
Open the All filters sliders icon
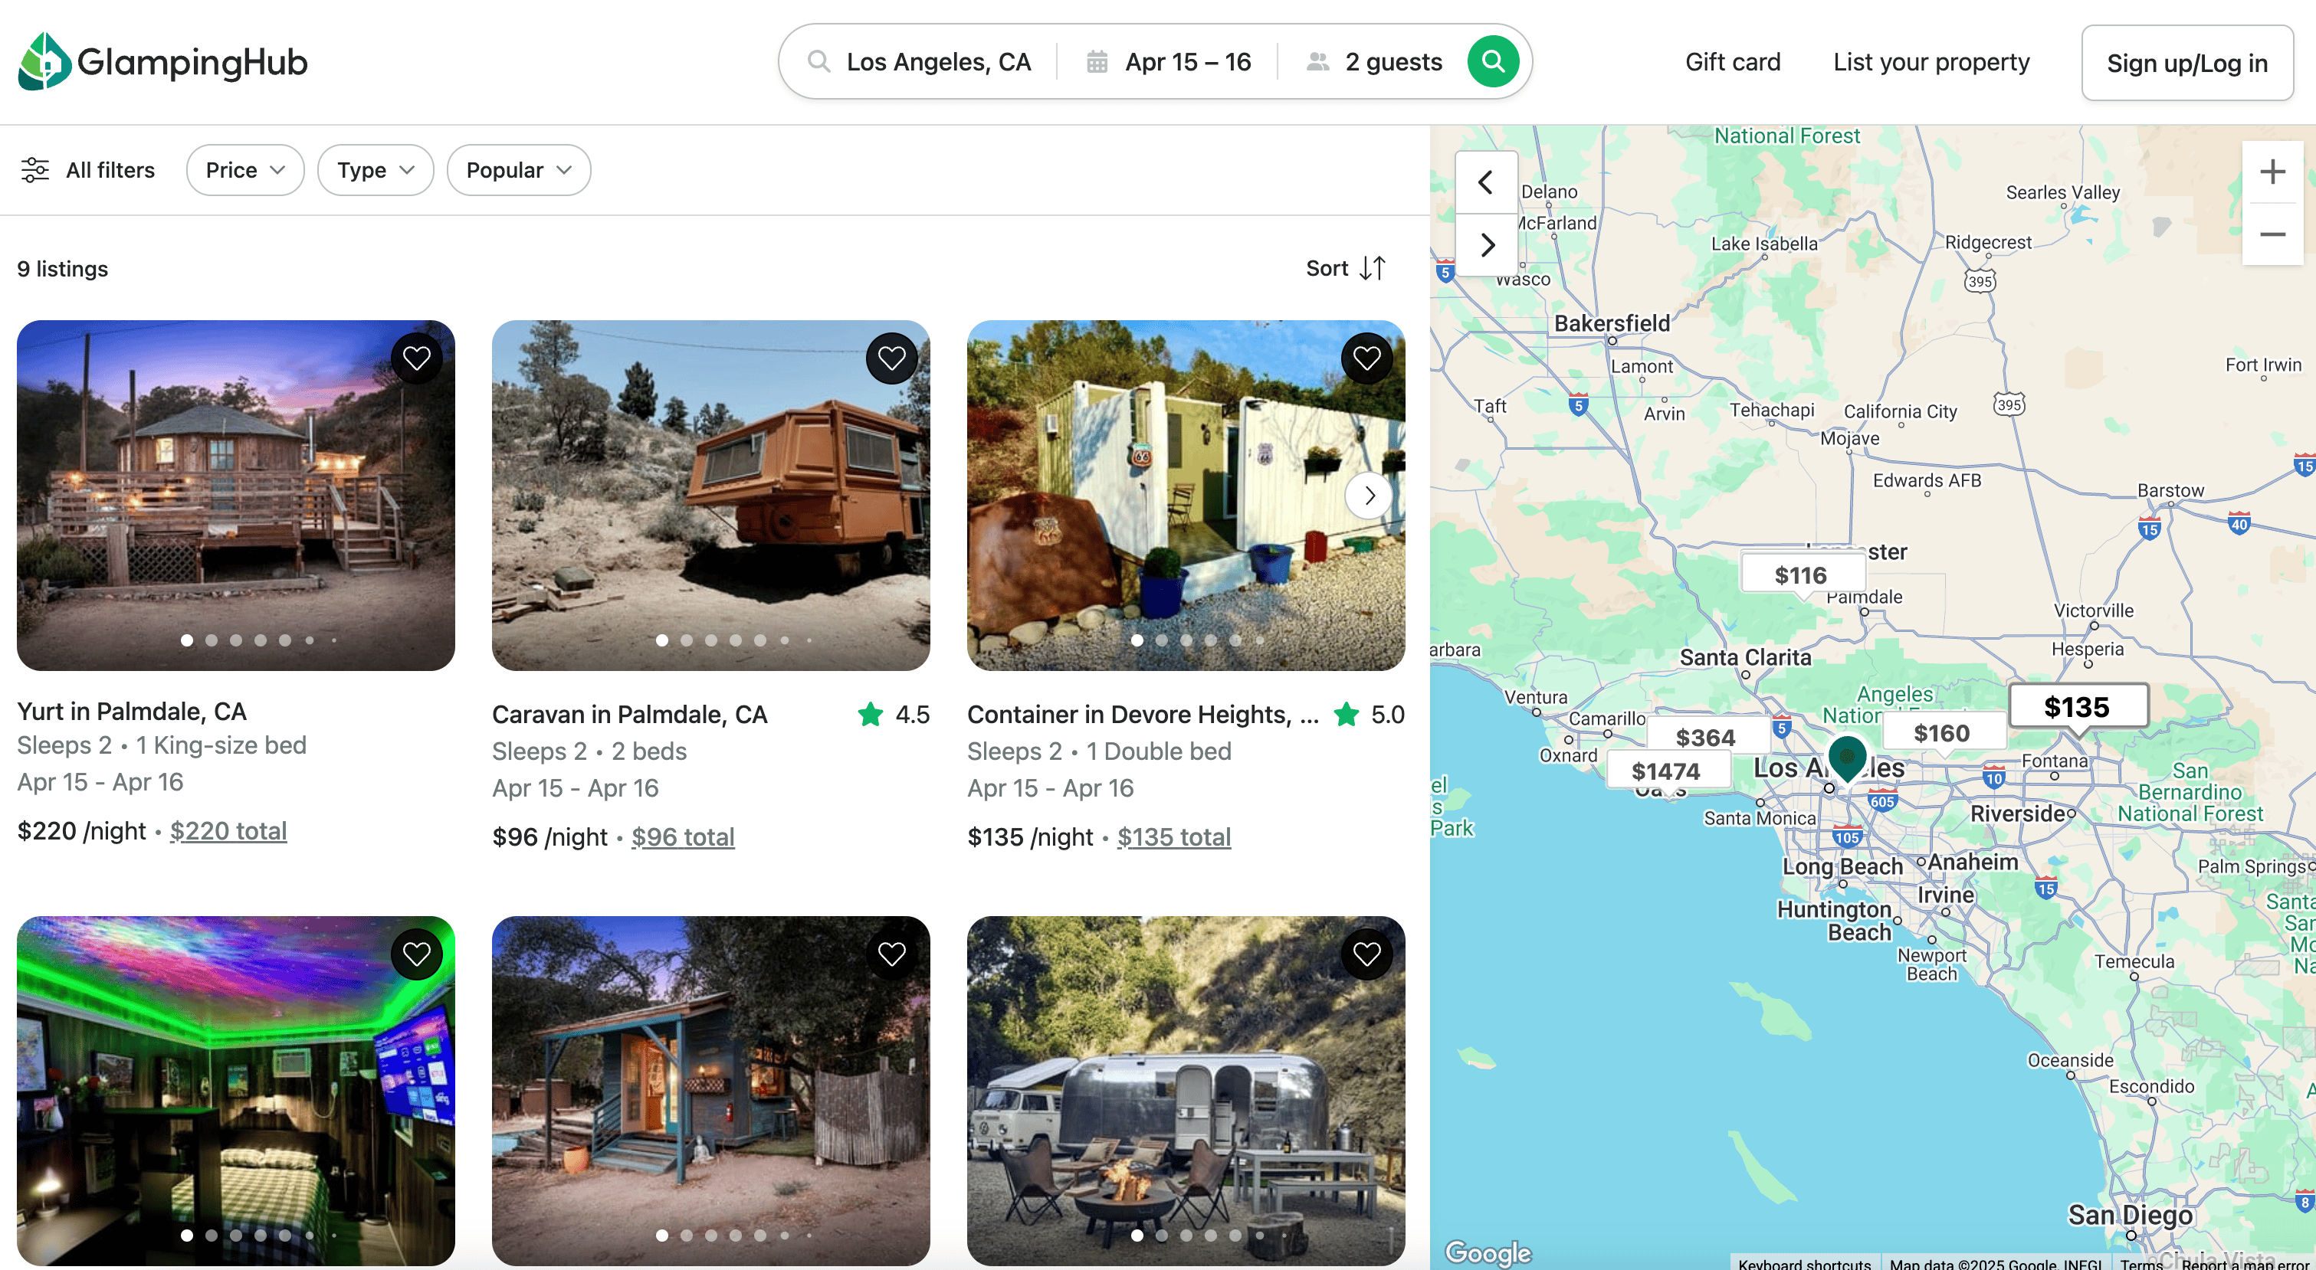pos(35,170)
